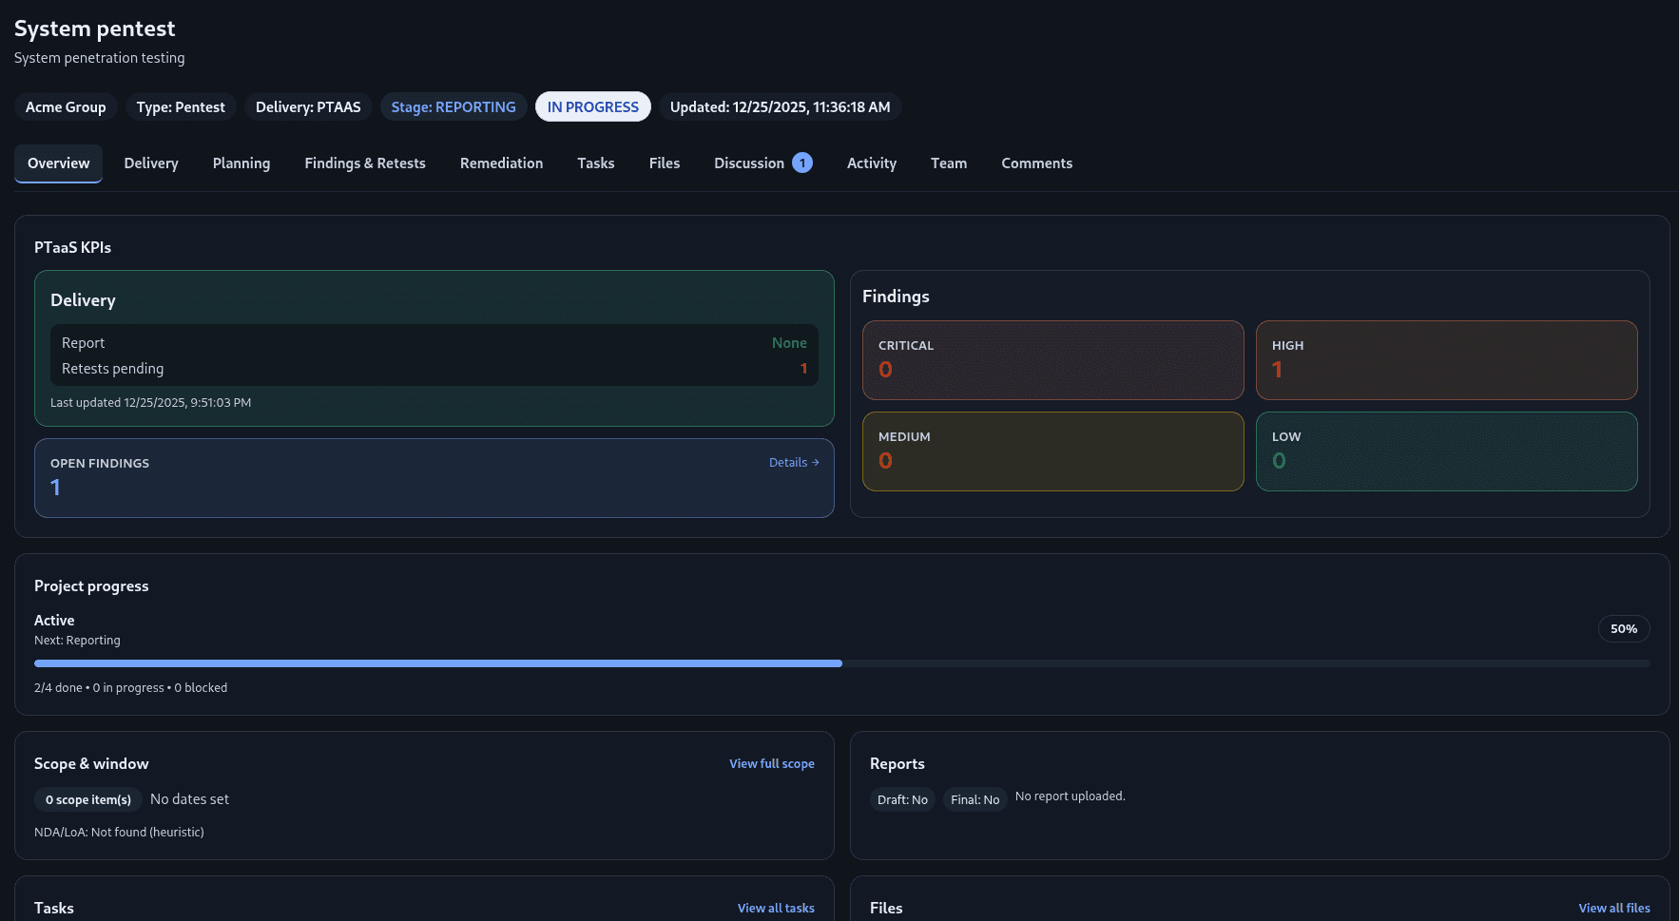Open the Planning tab
The width and height of the screenshot is (1679, 921).
click(241, 163)
